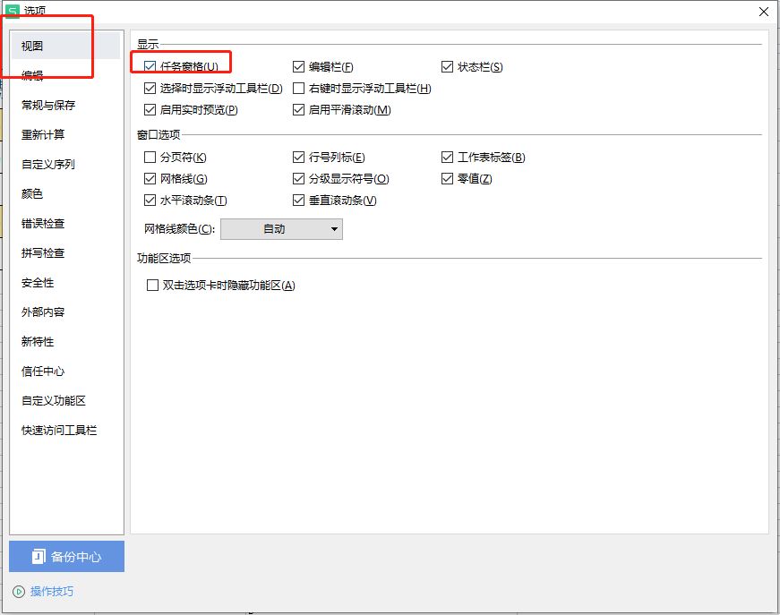Enable the 分页符(K) checkbox
This screenshot has height=615, width=780.
click(x=150, y=157)
